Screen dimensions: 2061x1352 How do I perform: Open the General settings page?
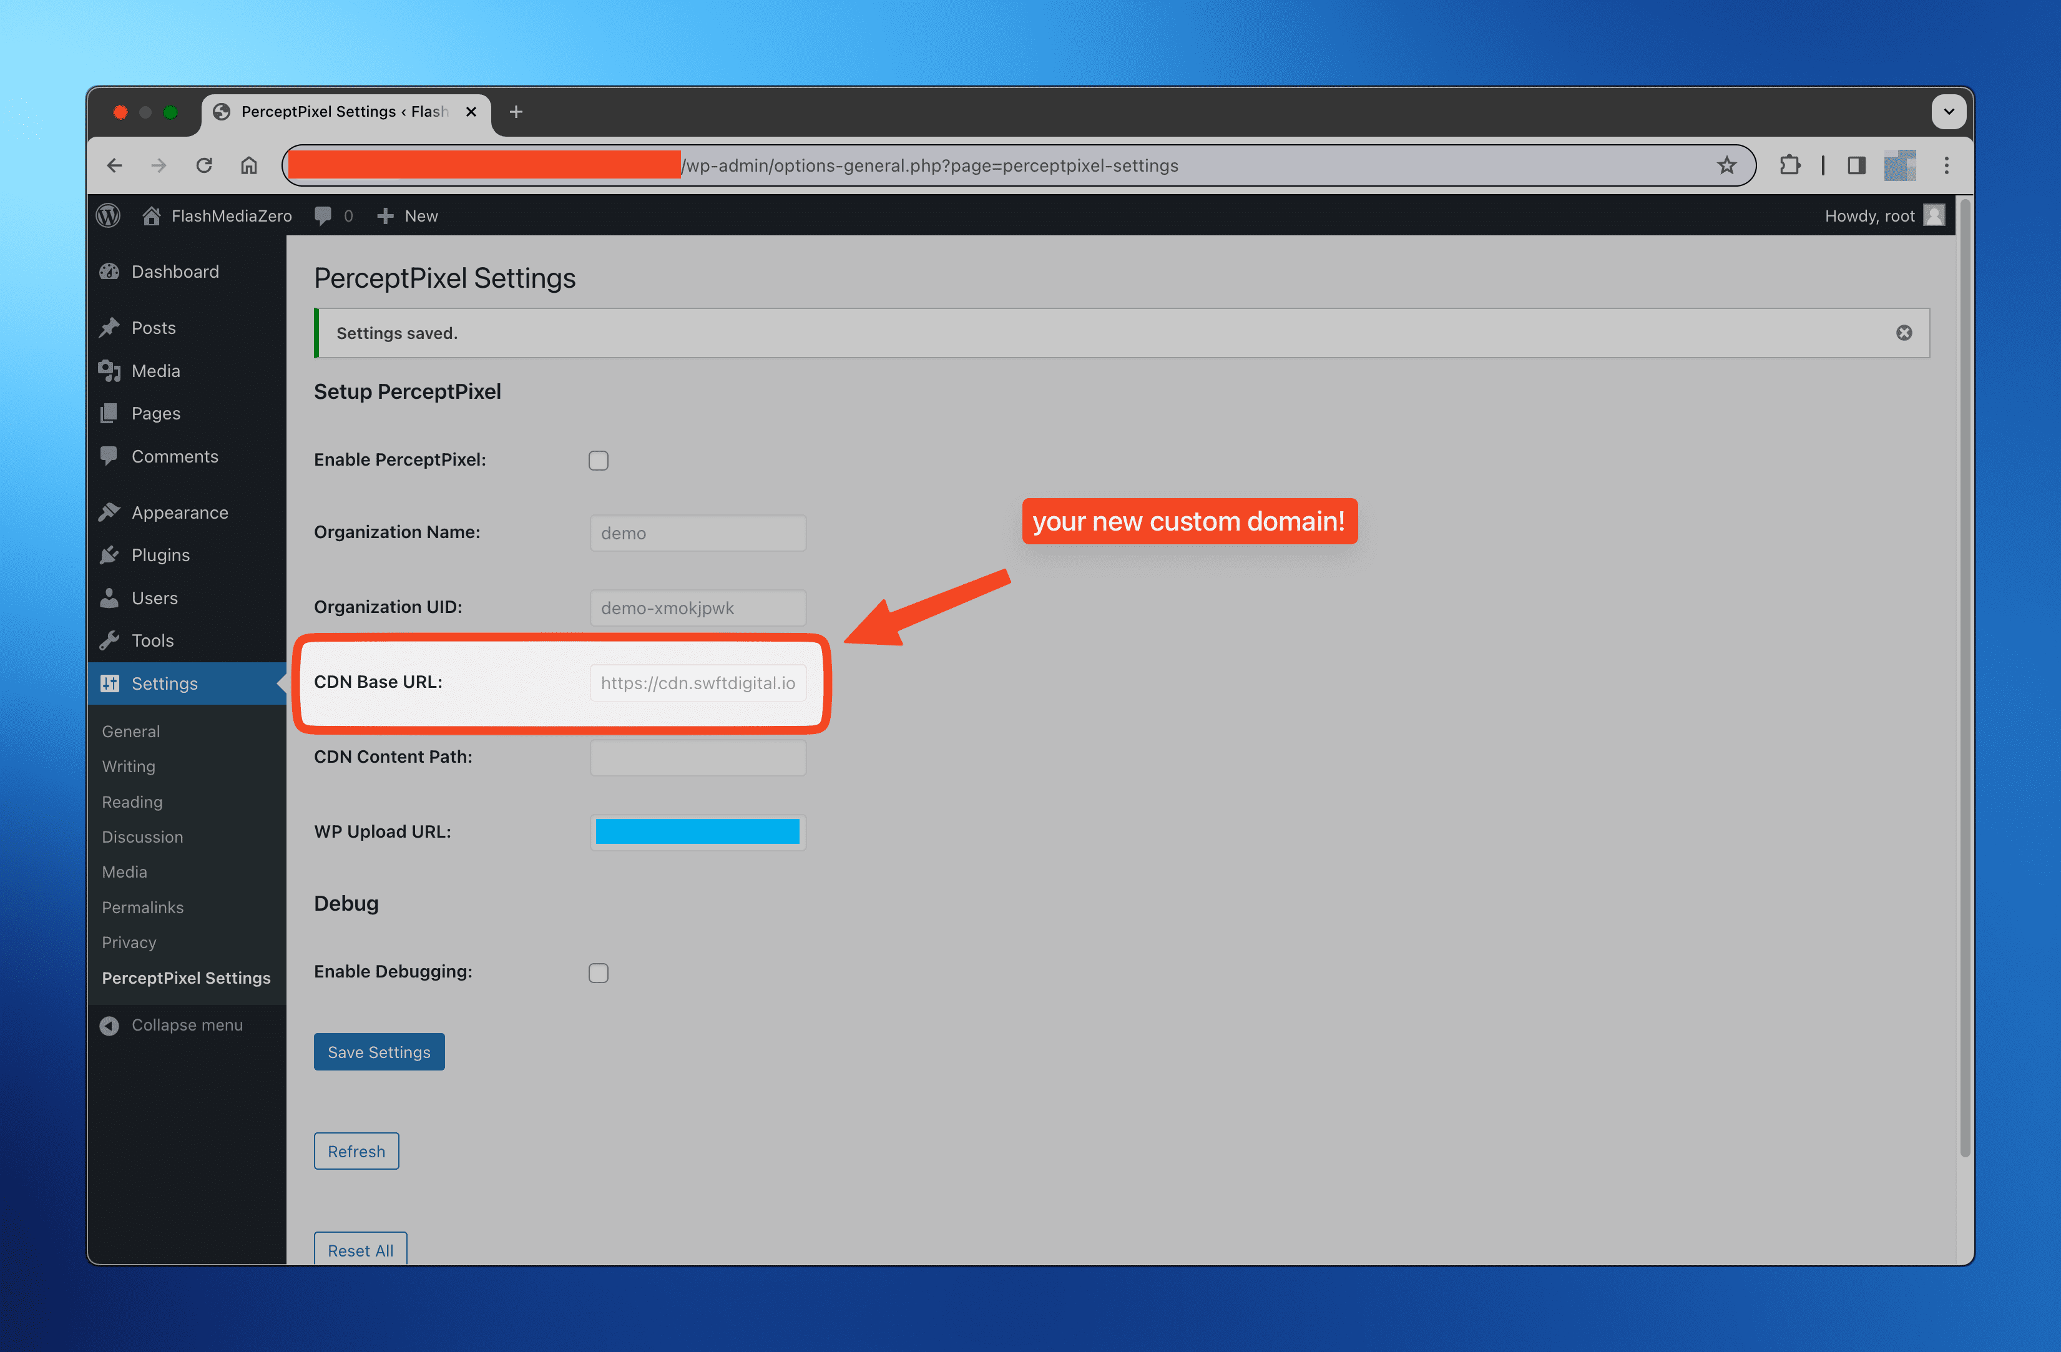[x=131, y=732]
